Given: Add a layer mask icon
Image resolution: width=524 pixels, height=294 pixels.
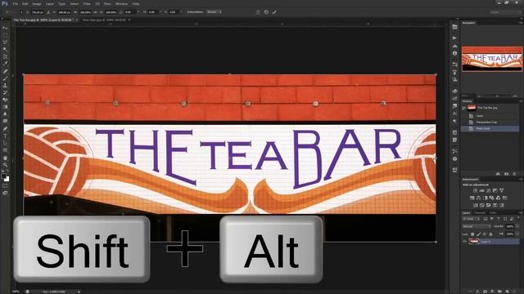Looking at the screenshot, I should 485,292.
